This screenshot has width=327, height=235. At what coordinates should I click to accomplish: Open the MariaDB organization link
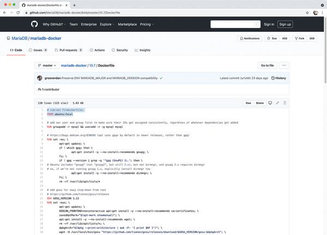[x=20, y=38]
